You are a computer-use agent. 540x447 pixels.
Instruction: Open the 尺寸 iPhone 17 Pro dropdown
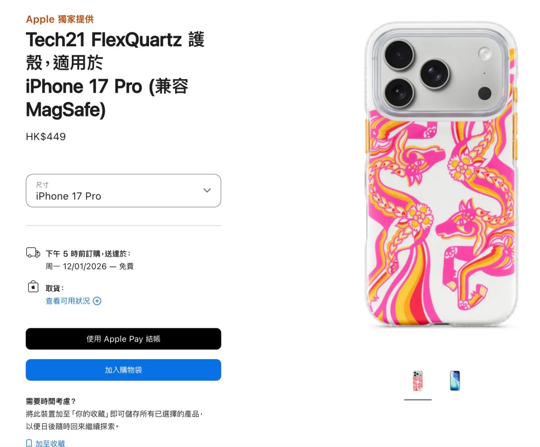pyautogui.click(x=123, y=190)
